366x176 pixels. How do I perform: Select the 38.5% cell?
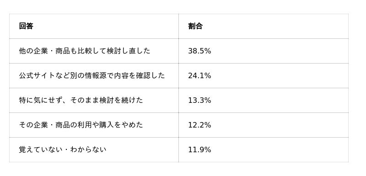coord(264,51)
